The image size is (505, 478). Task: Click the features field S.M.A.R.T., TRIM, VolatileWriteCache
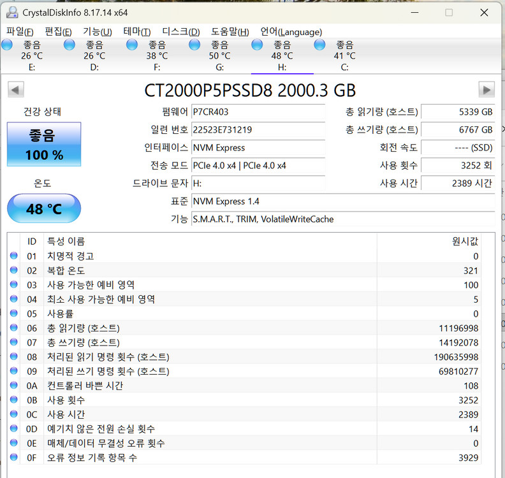click(343, 219)
